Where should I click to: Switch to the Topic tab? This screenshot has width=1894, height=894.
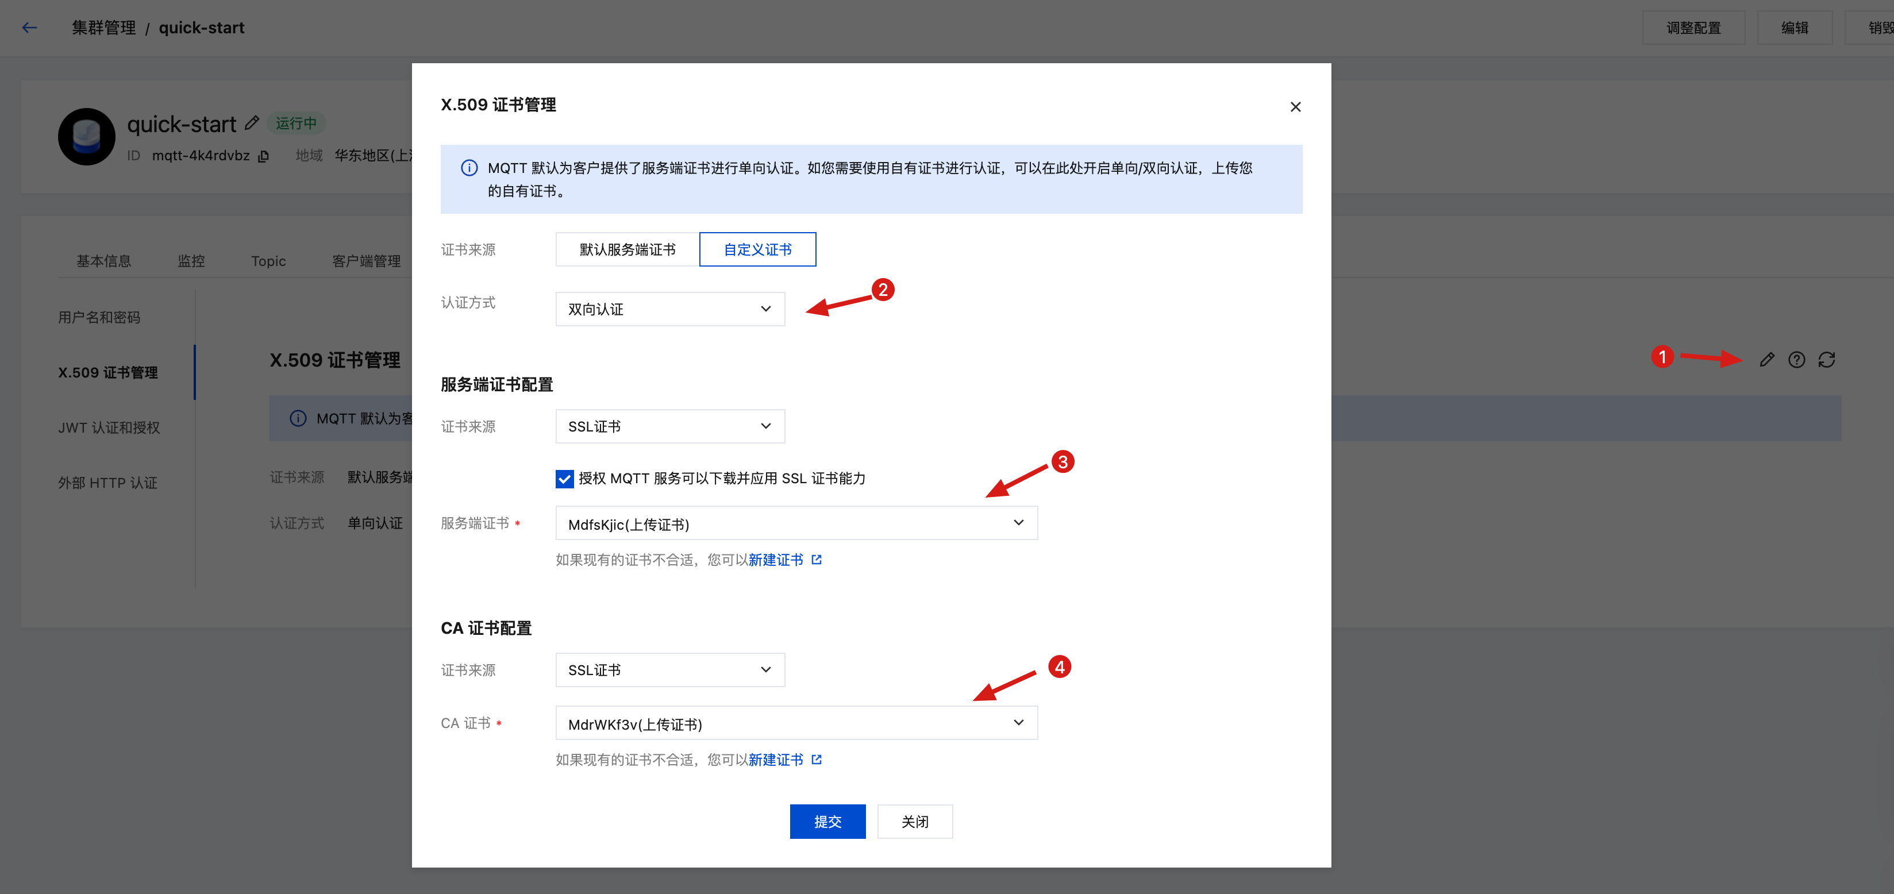point(268,261)
